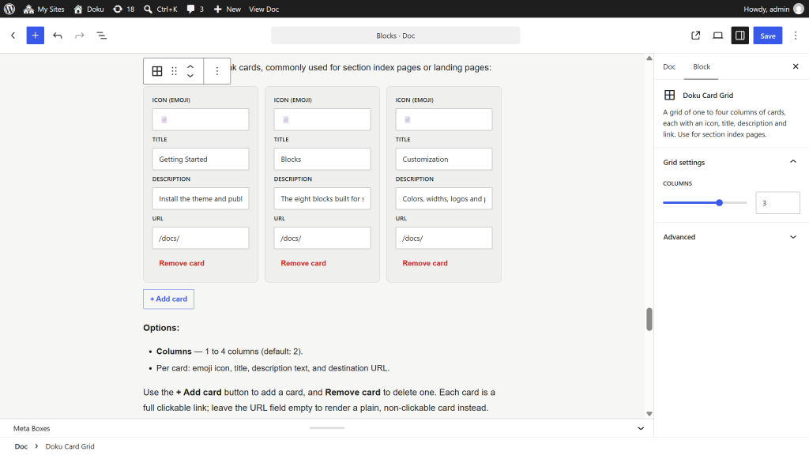Remove the Customization card
This screenshot has width=809, height=455.
(x=425, y=263)
